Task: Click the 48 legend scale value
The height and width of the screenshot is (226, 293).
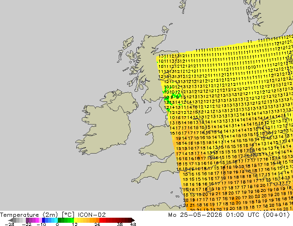Action: pos(133,224)
